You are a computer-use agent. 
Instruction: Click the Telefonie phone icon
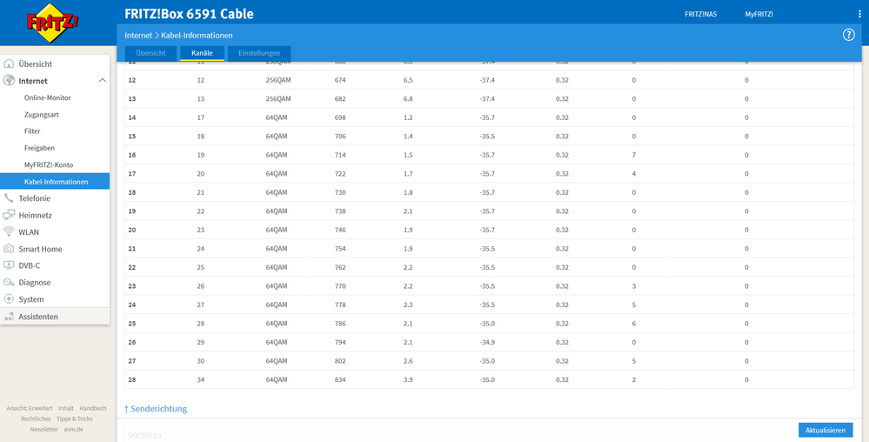[x=9, y=198]
